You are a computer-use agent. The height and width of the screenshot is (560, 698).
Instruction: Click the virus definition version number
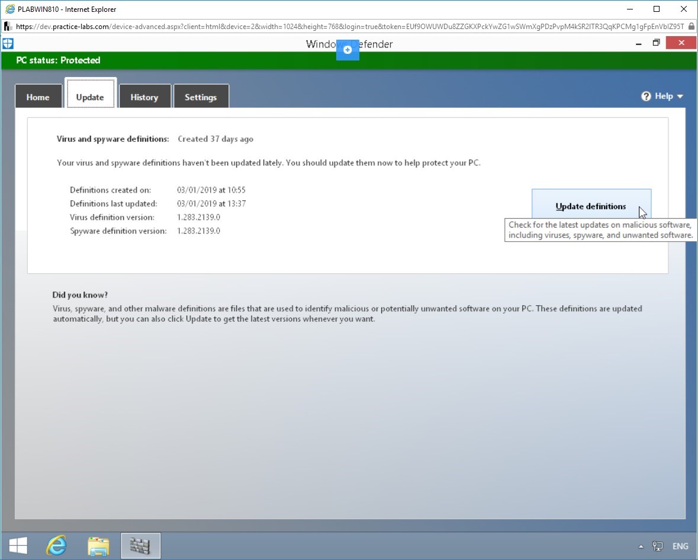198,217
